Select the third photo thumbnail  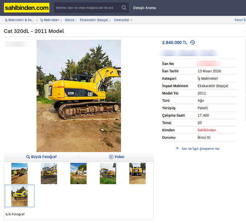pyautogui.click(x=78, y=173)
